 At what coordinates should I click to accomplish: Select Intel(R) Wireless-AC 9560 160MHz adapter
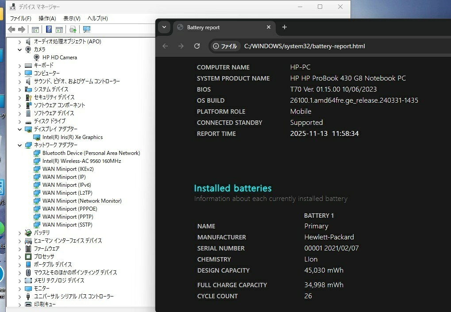[81, 161]
